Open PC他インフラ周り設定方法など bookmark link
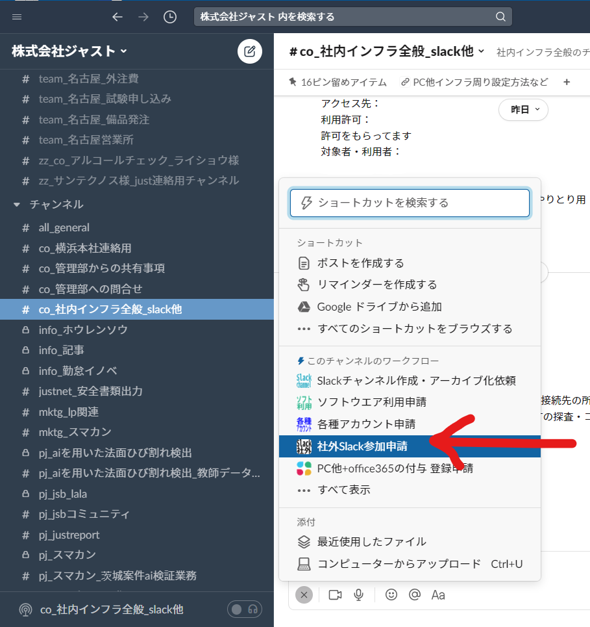Viewport: 590px width, 627px height. click(x=474, y=83)
